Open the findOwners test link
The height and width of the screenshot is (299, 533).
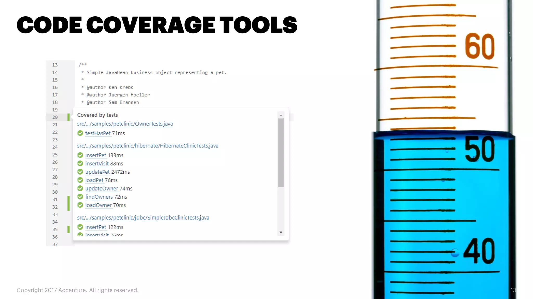[99, 197]
